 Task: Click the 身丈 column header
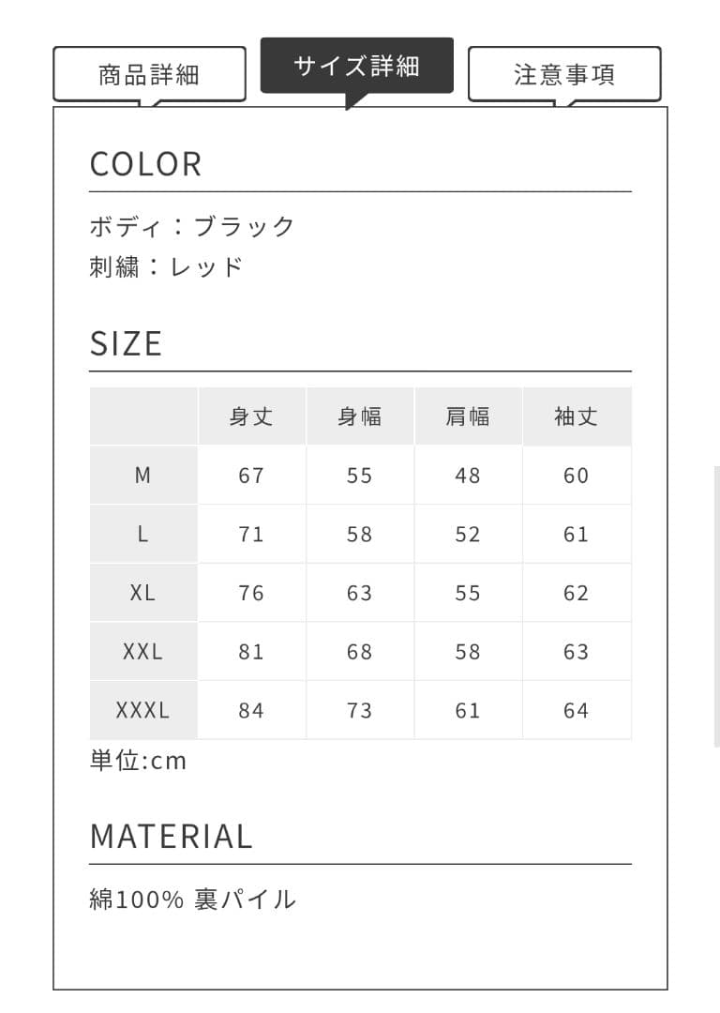tap(251, 416)
